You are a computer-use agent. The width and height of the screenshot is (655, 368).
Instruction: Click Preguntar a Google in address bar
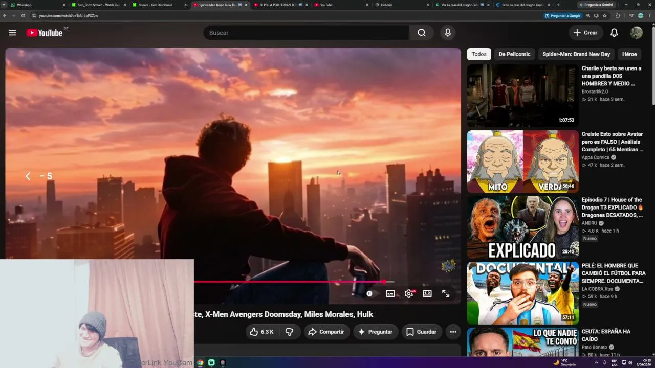[x=563, y=16]
